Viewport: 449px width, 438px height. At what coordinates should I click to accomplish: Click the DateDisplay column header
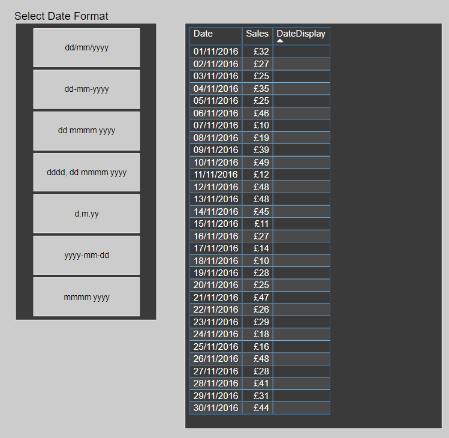tap(301, 34)
